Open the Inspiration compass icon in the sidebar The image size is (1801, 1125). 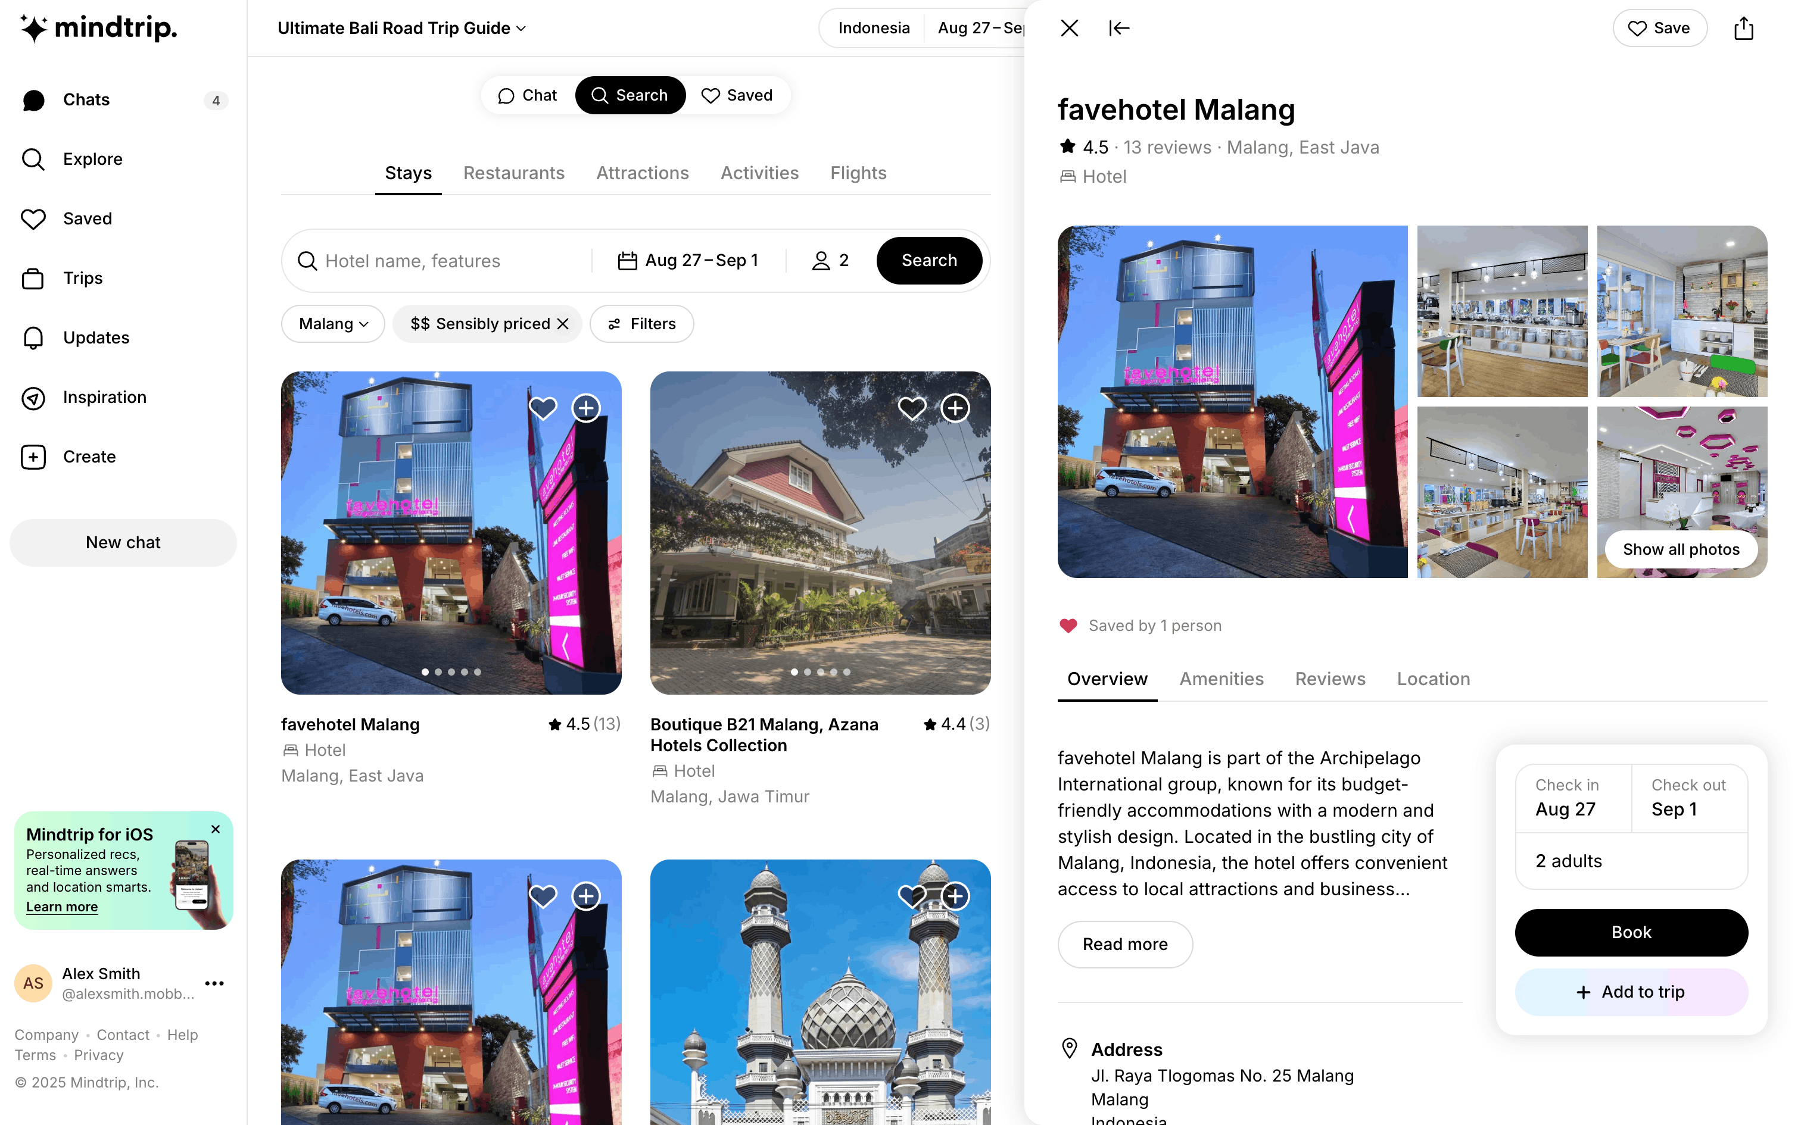(33, 398)
